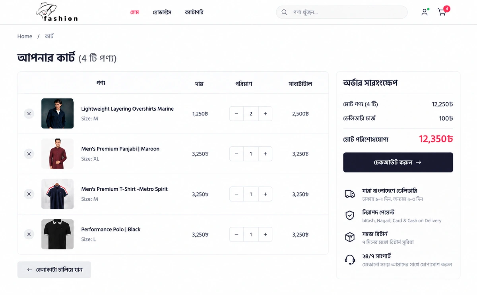Click quantity value of Performance Polo row
Viewport: 477px width, 295px height.
(x=251, y=234)
